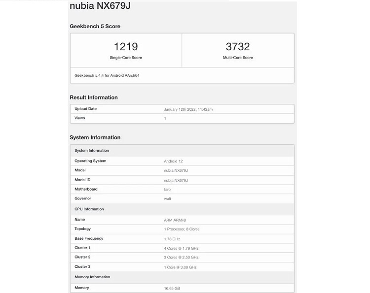
Task: Select the Android 12 value
Action: [x=173, y=161]
